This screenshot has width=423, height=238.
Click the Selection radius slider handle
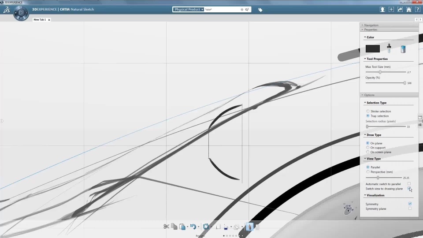[367, 126]
